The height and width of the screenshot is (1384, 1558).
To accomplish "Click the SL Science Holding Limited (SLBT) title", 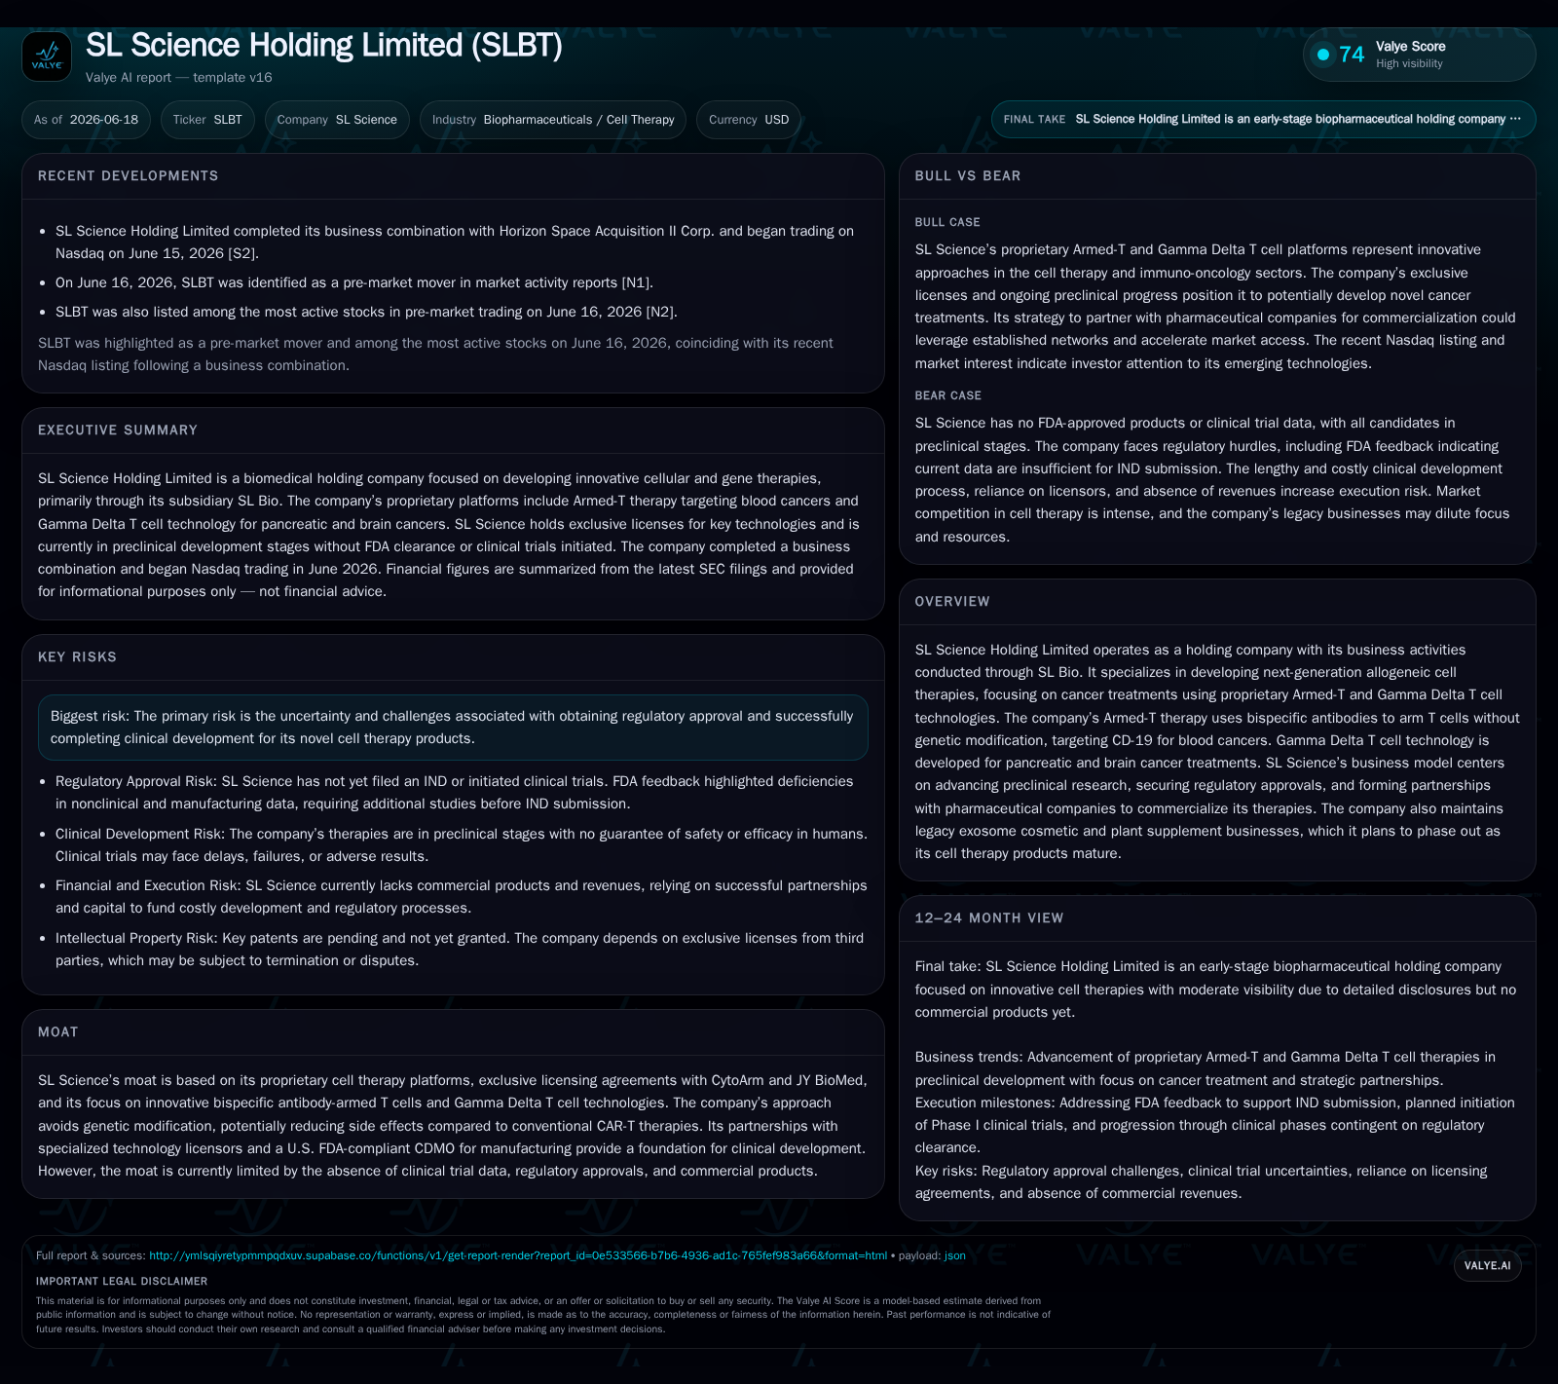I will pyautogui.click(x=324, y=45).
